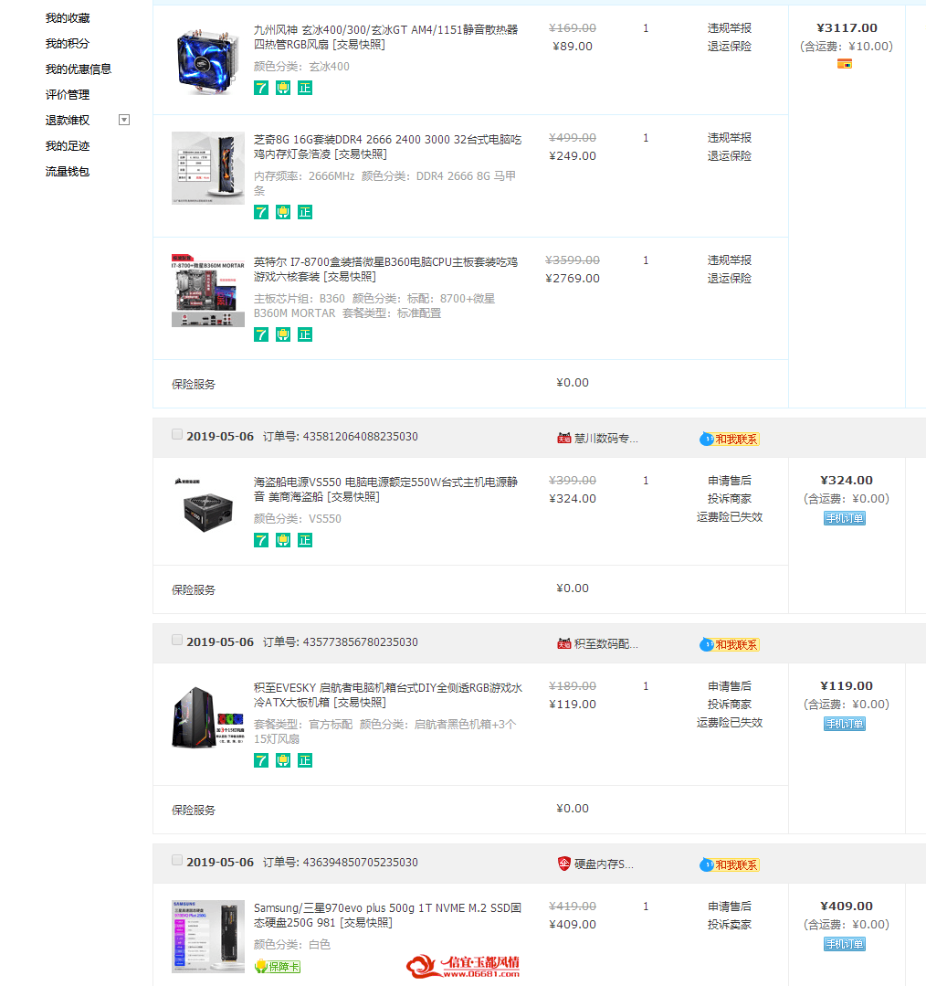Open 我的收藏 in the sidebar

pyautogui.click(x=68, y=18)
